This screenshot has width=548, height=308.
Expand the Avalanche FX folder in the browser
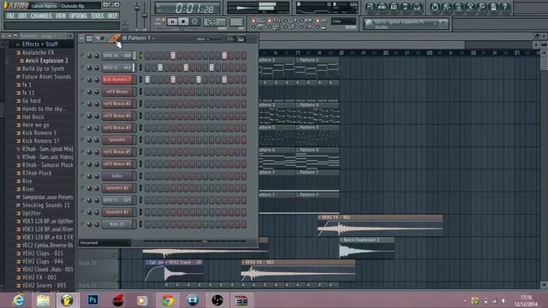[38, 53]
